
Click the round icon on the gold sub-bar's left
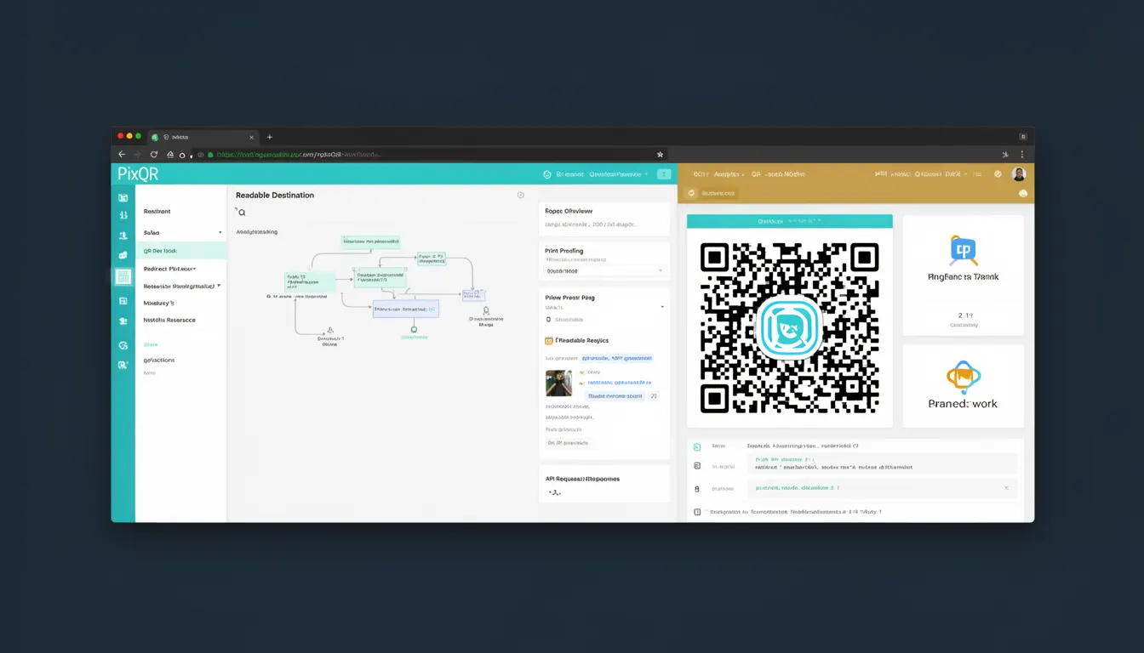point(691,193)
